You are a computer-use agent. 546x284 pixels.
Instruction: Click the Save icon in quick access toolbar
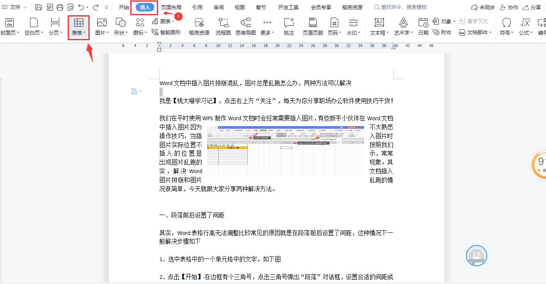(x=39, y=7)
